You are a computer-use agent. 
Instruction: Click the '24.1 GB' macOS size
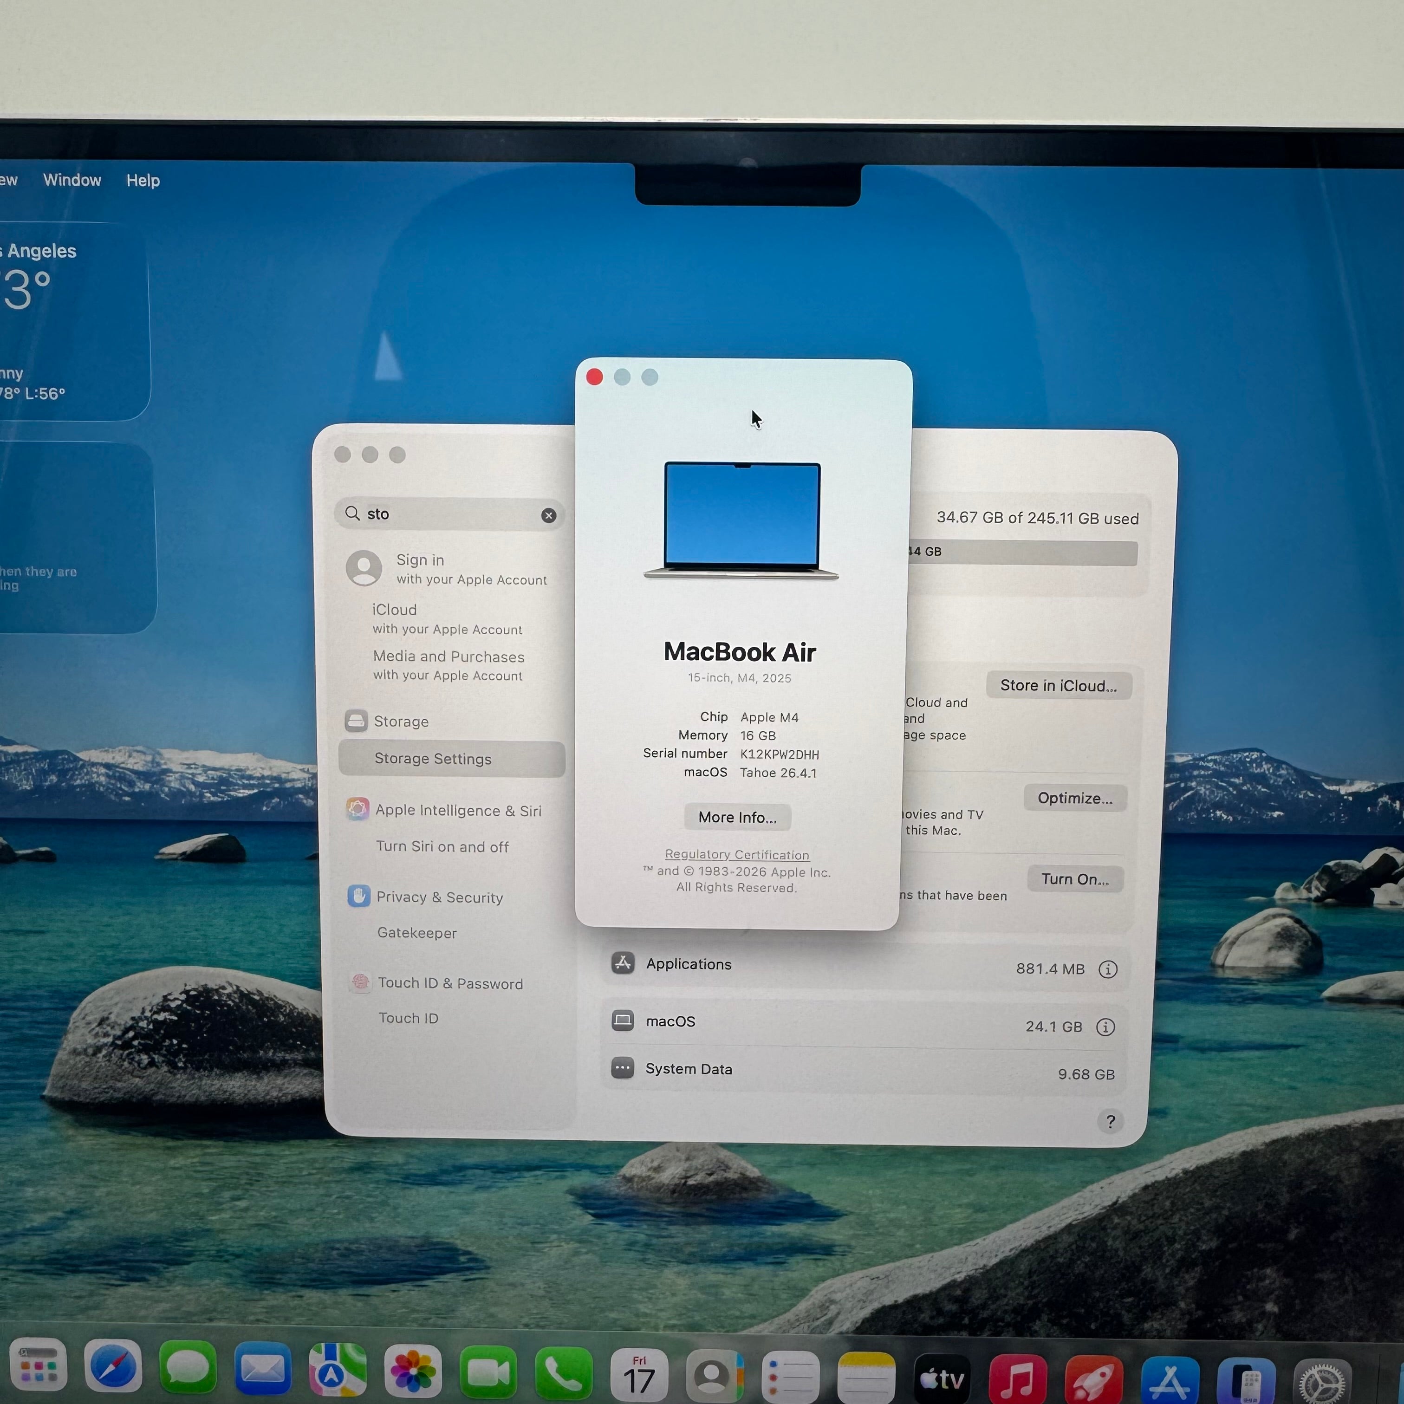pos(1054,1026)
